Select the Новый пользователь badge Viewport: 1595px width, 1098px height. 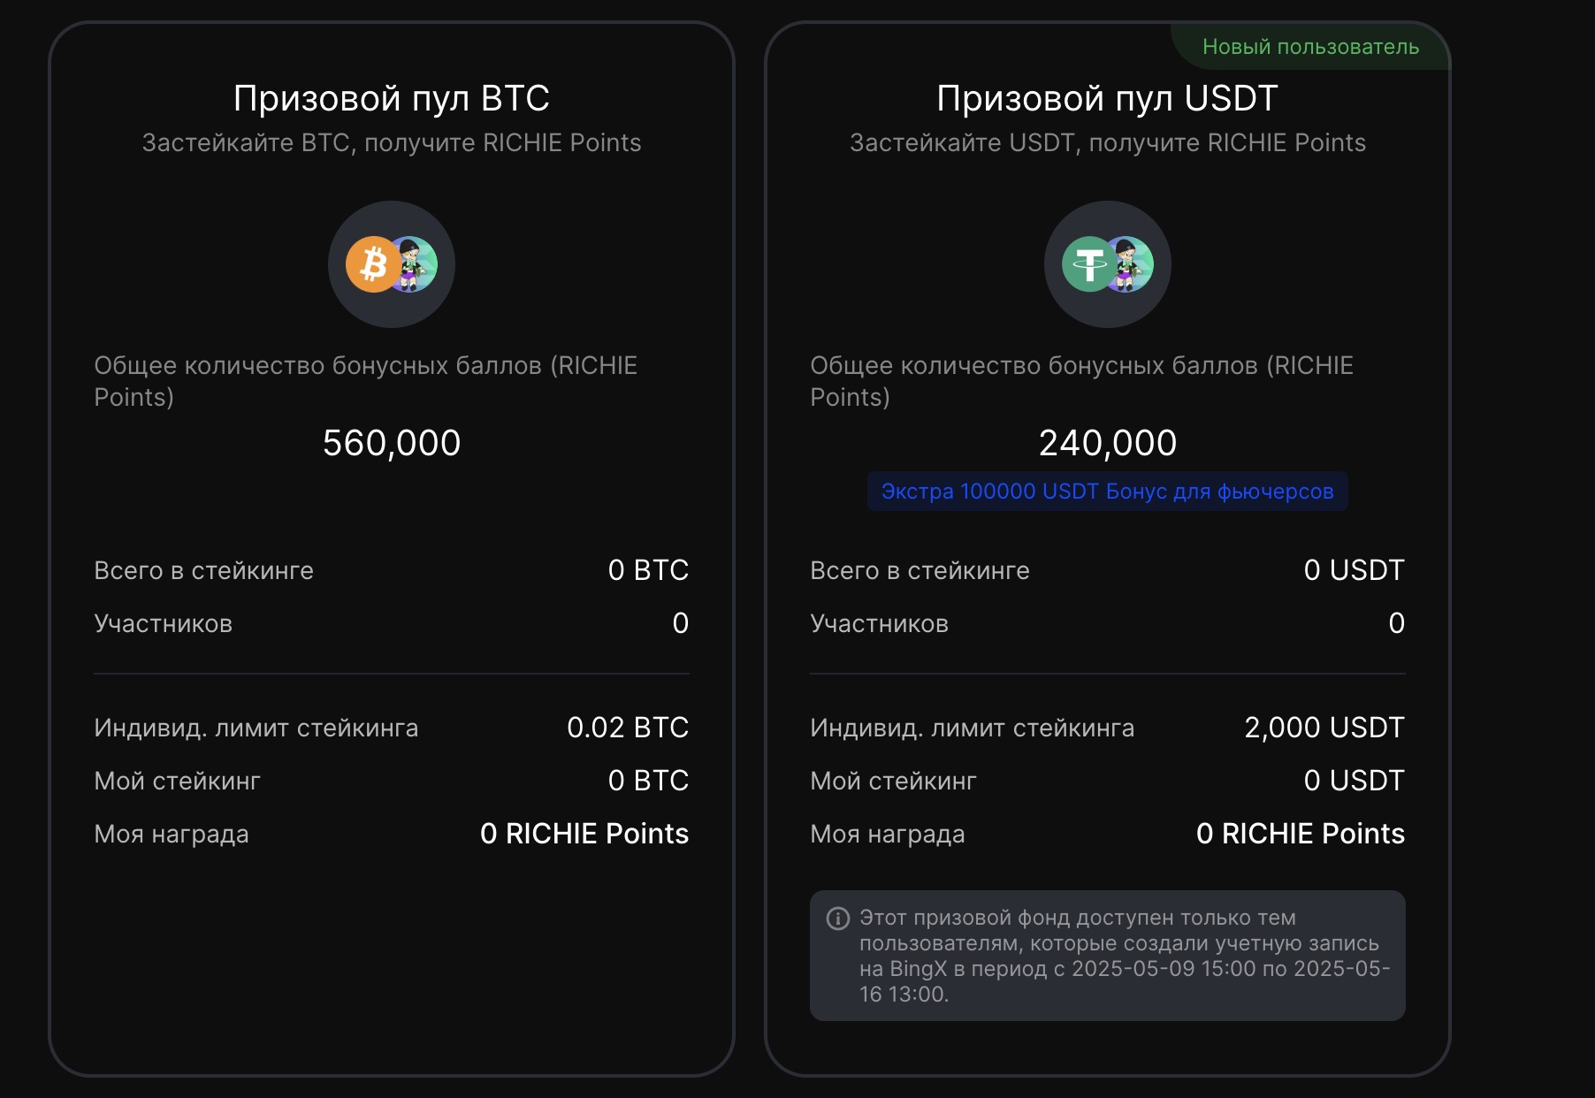click(x=1310, y=47)
